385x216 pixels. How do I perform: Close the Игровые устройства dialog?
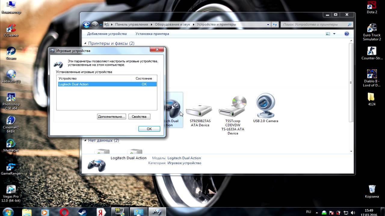[157, 49]
